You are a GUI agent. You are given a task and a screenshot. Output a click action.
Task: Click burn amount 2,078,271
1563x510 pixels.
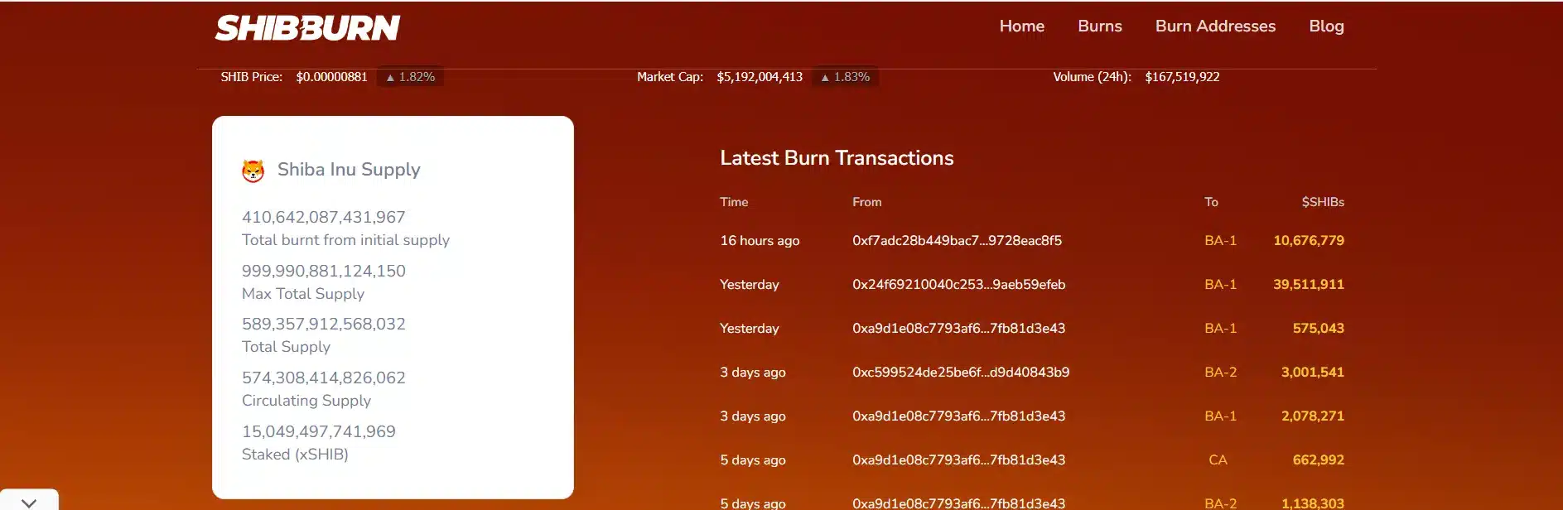[1312, 416]
